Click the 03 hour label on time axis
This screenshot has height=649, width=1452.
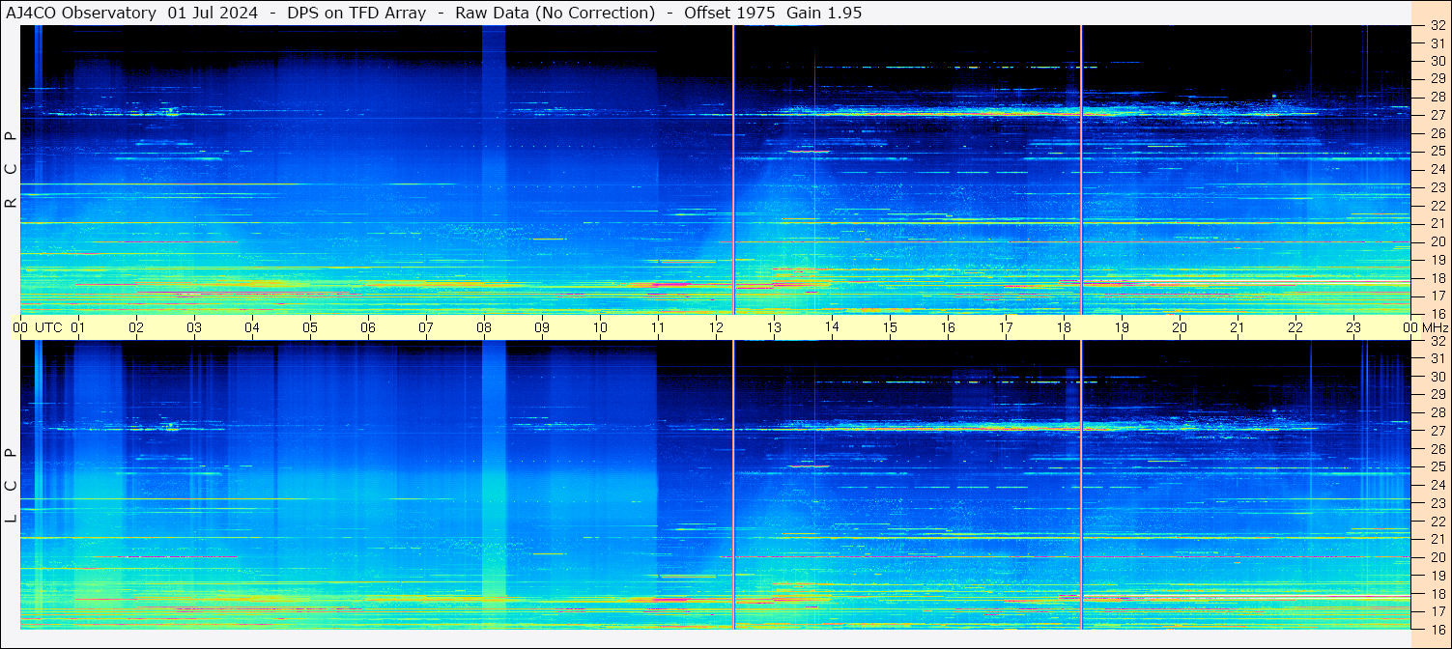(194, 327)
